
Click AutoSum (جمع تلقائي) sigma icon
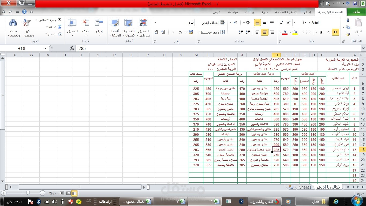coord(60,20)
